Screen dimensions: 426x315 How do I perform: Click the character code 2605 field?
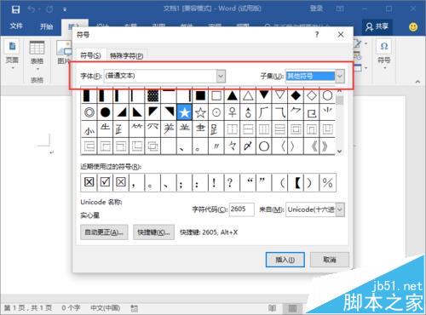coord(242,209)
